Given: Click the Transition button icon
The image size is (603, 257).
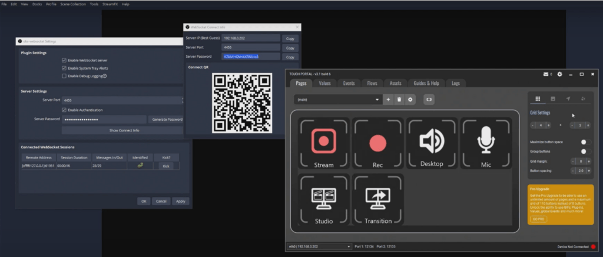Looking at the screenshot, I should click(x=377, y=198).
